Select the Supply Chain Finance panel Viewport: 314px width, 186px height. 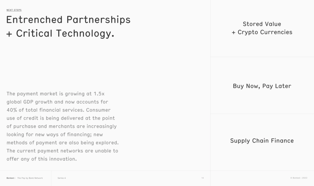pos(262,141)
